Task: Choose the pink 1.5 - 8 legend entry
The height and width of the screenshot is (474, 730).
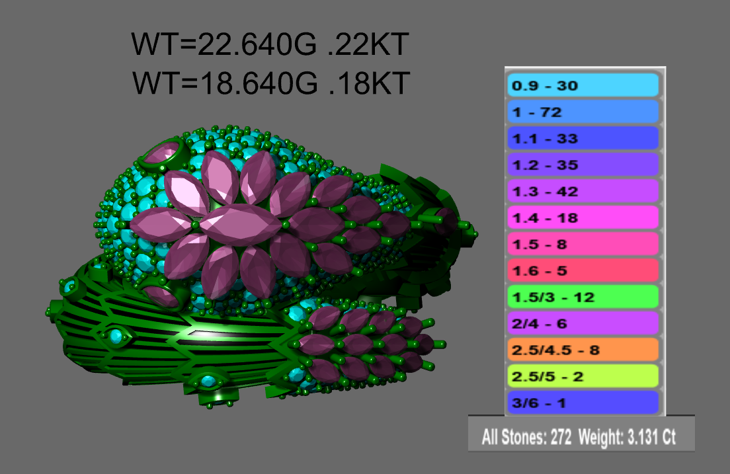Action: click(583, 244)
